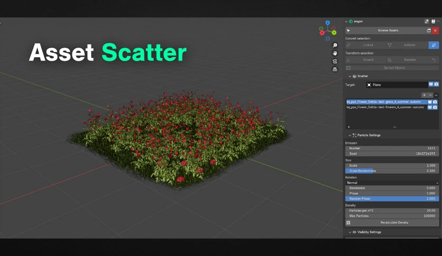Collapse the engon panel
The height and width of the screenshot is (256, 442).
click(x=346, y=22)
